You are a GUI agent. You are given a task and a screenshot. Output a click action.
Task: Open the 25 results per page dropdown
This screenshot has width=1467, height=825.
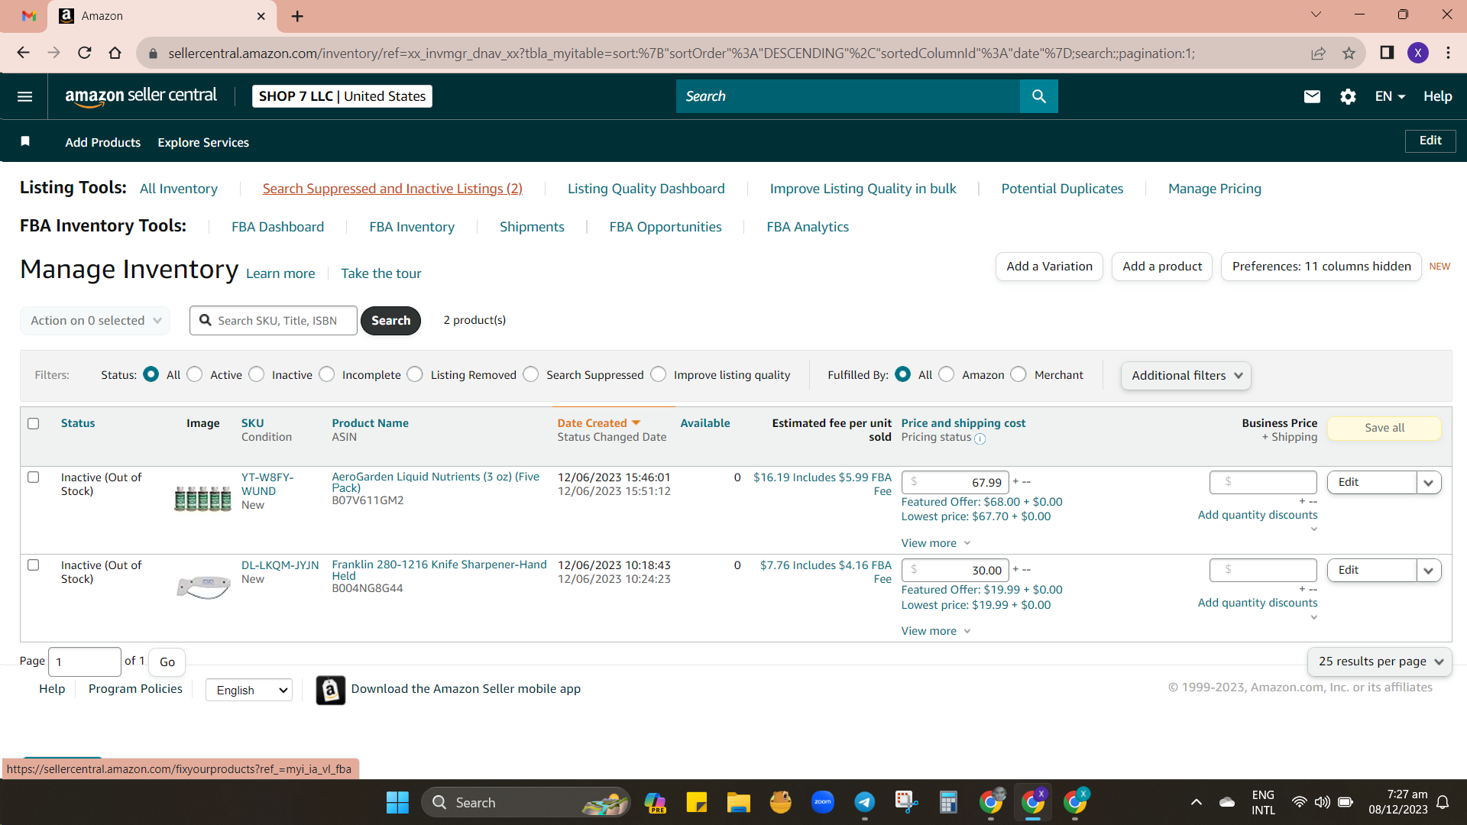tap(1380, 662)
